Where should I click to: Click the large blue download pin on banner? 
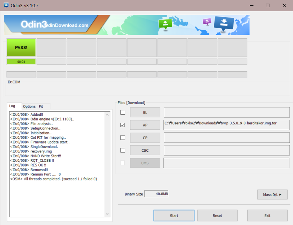point(224,24)
